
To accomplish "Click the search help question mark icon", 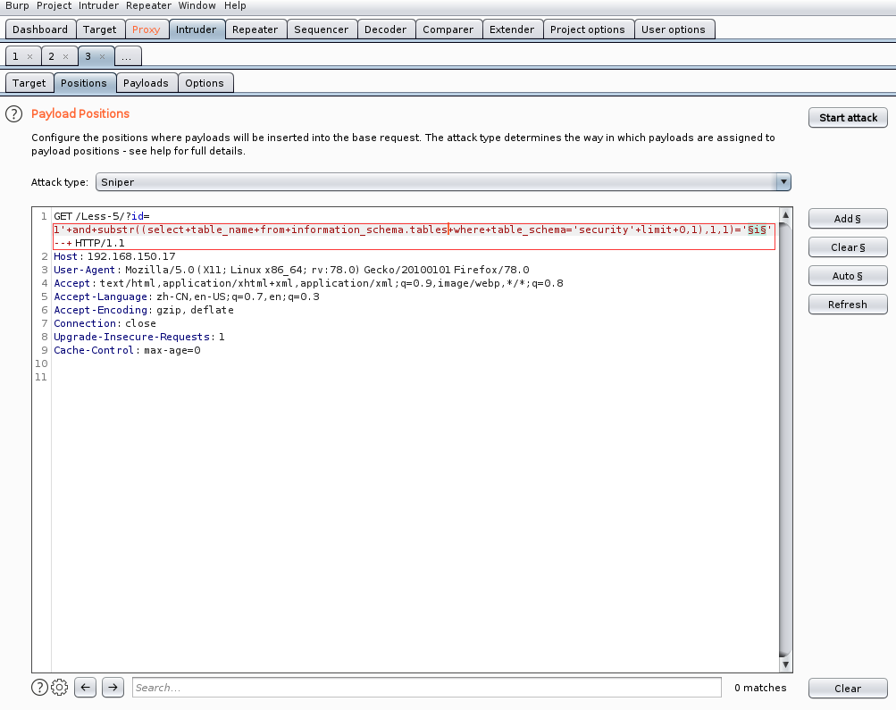I will (39, 687).
